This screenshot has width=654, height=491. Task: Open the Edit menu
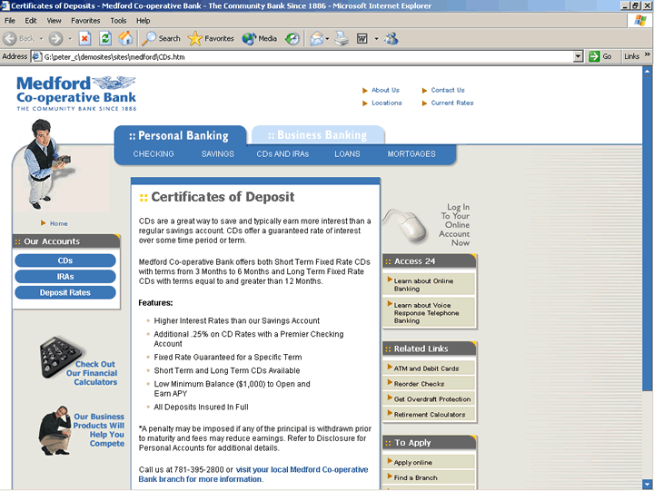(31, 21)
